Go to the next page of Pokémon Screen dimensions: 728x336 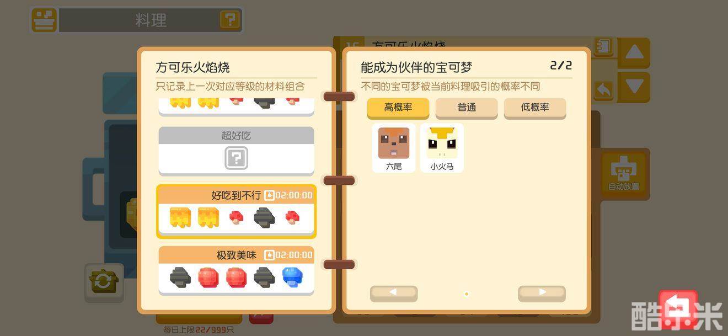click(542, 294)
